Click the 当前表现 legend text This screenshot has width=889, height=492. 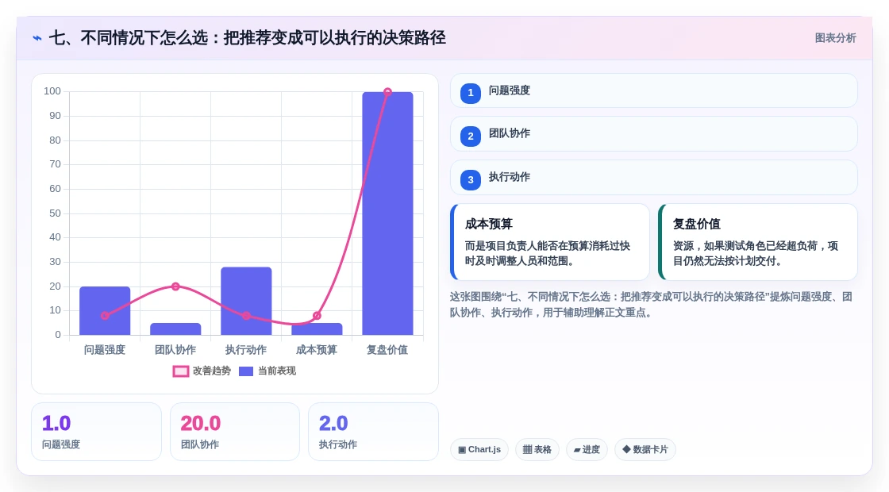point(277,371)
